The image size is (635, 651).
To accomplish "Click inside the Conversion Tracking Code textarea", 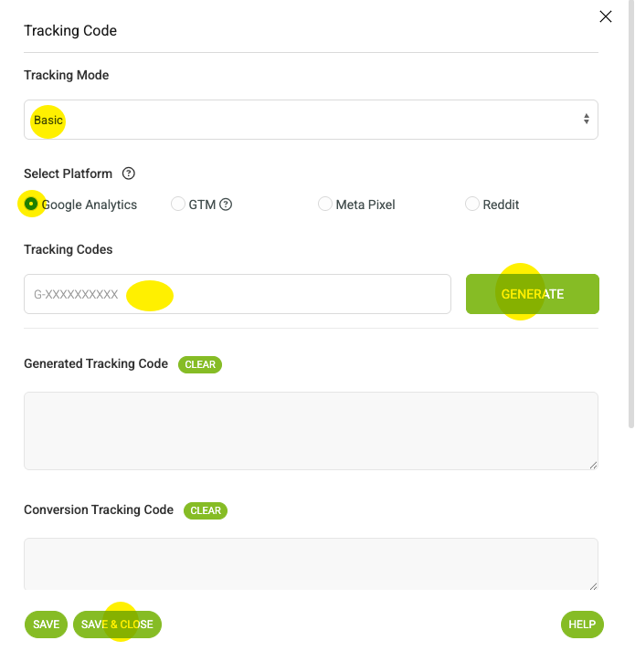I will point(311,564).
